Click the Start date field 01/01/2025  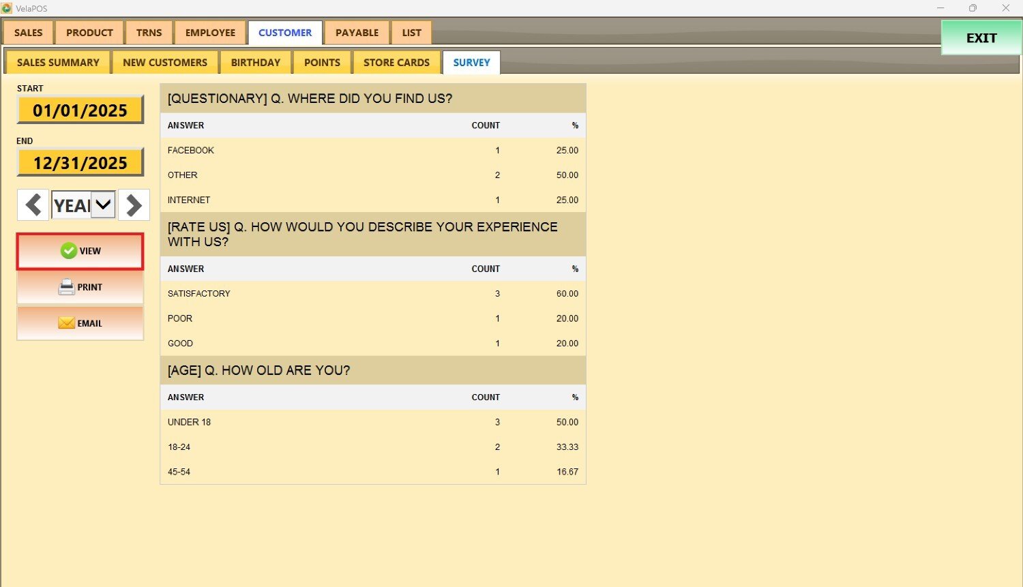point(80,110)
